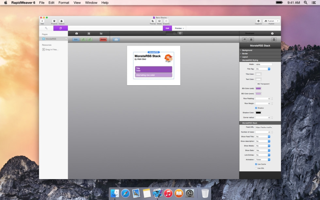Click the export stack icon in inspector
Image resolution: width=320 pixels, height=200 pixels.
tap(274, 39)
